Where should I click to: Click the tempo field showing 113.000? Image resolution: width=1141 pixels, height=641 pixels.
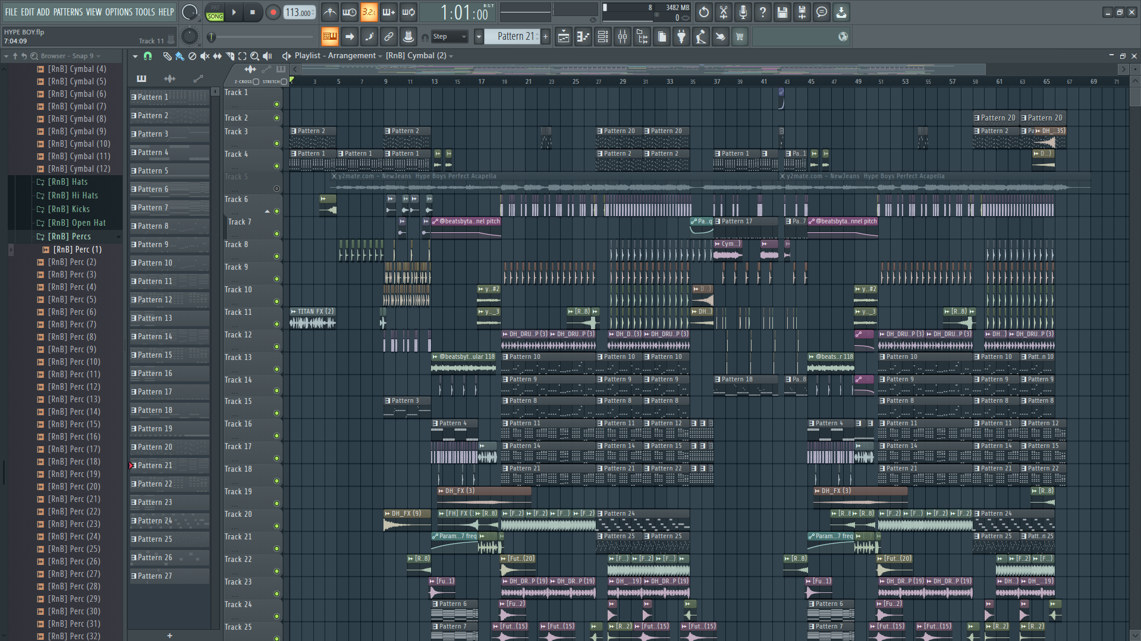click(x=299, y=12)
